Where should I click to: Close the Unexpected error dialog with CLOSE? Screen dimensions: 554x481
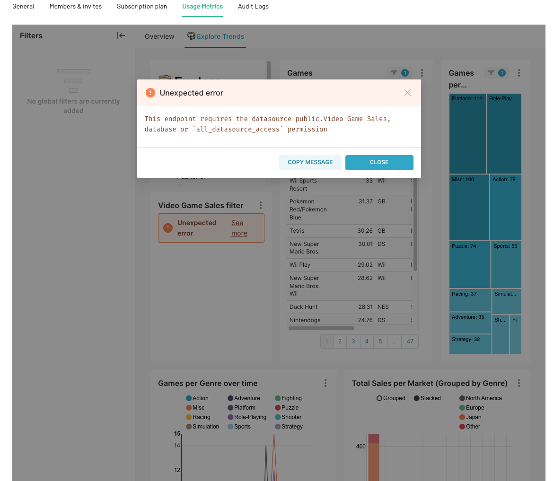coord(379,162)
